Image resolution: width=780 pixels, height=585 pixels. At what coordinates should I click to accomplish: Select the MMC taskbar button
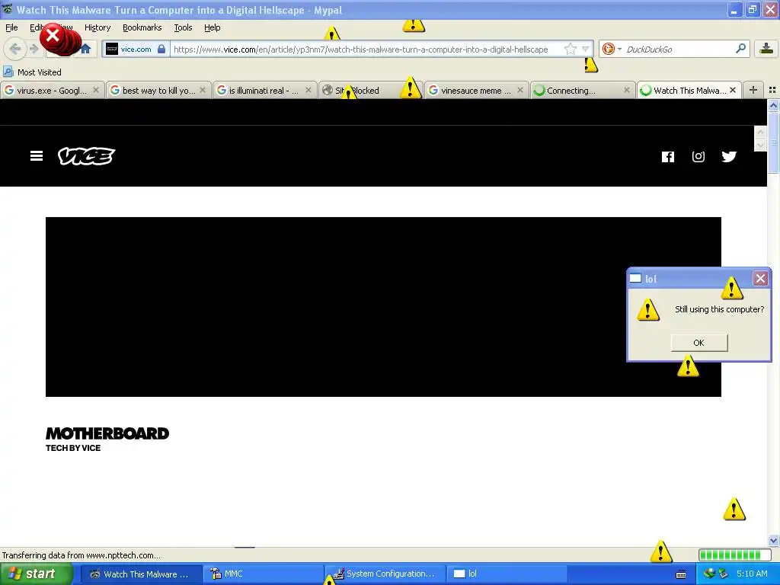point(264,574)
